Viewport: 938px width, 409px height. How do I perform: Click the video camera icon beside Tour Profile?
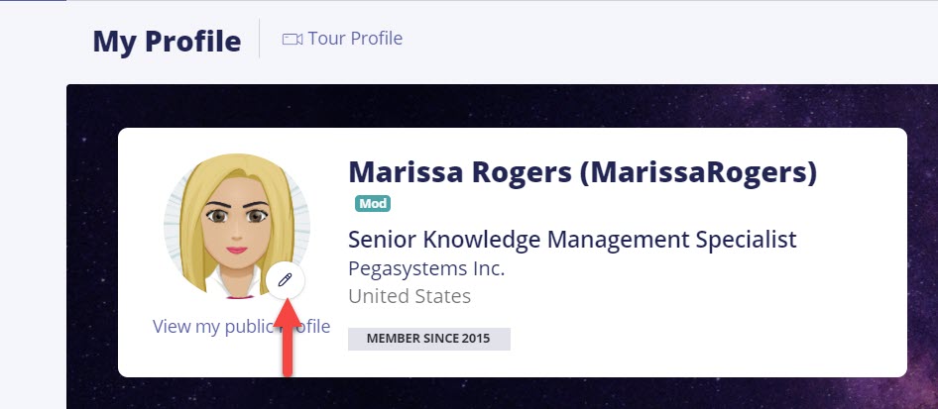coord(292,40)
